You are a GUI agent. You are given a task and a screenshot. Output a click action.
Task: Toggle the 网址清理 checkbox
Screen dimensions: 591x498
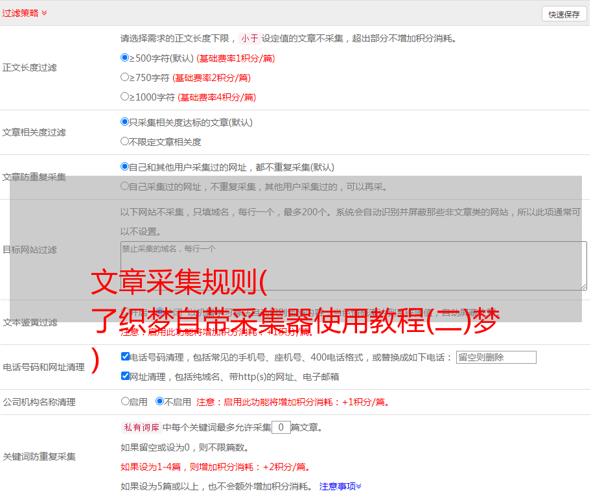point(126,375)
